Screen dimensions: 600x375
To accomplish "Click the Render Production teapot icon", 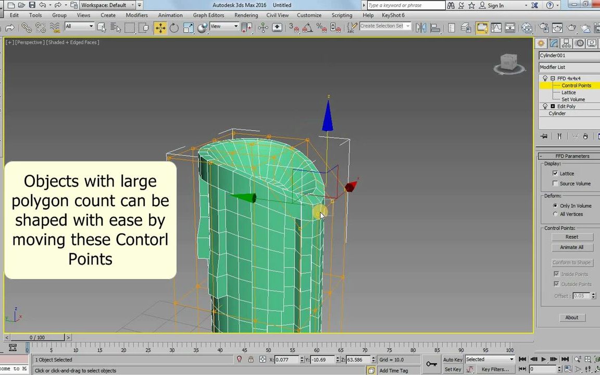I will (571, 27).
